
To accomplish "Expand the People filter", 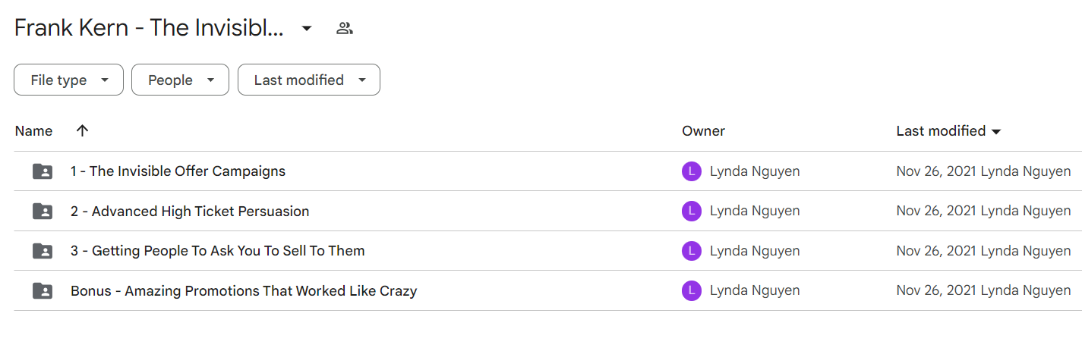I will pyautogui.click(x=180, y=80).
